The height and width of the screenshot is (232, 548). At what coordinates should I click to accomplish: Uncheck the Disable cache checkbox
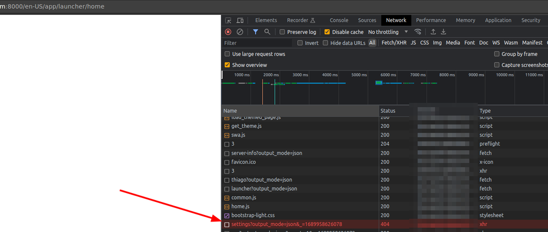tap(327, 32)
